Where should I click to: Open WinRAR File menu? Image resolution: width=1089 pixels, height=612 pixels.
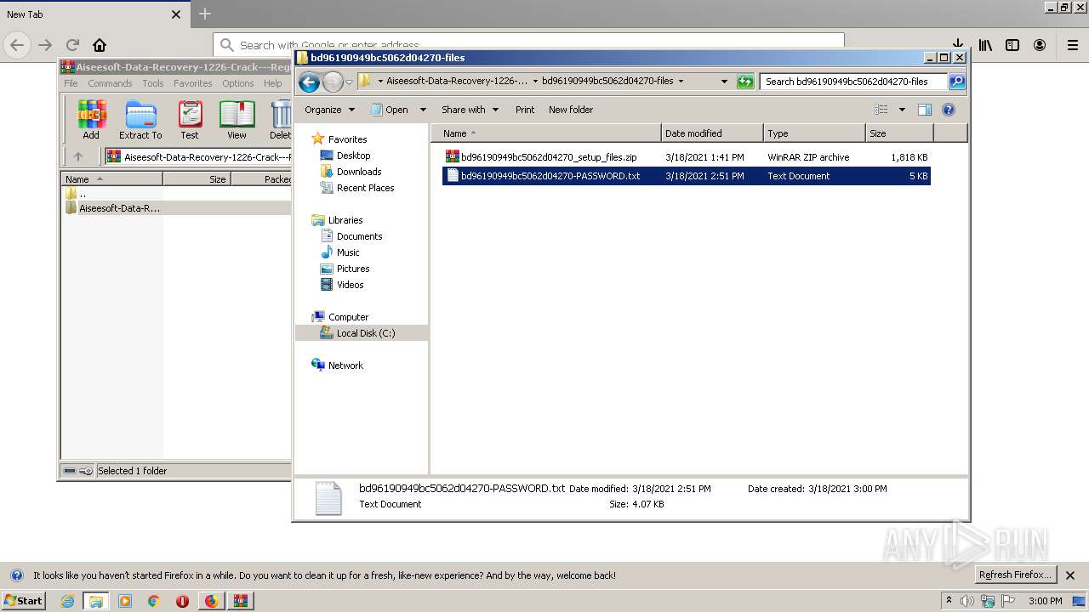point(71,83)
